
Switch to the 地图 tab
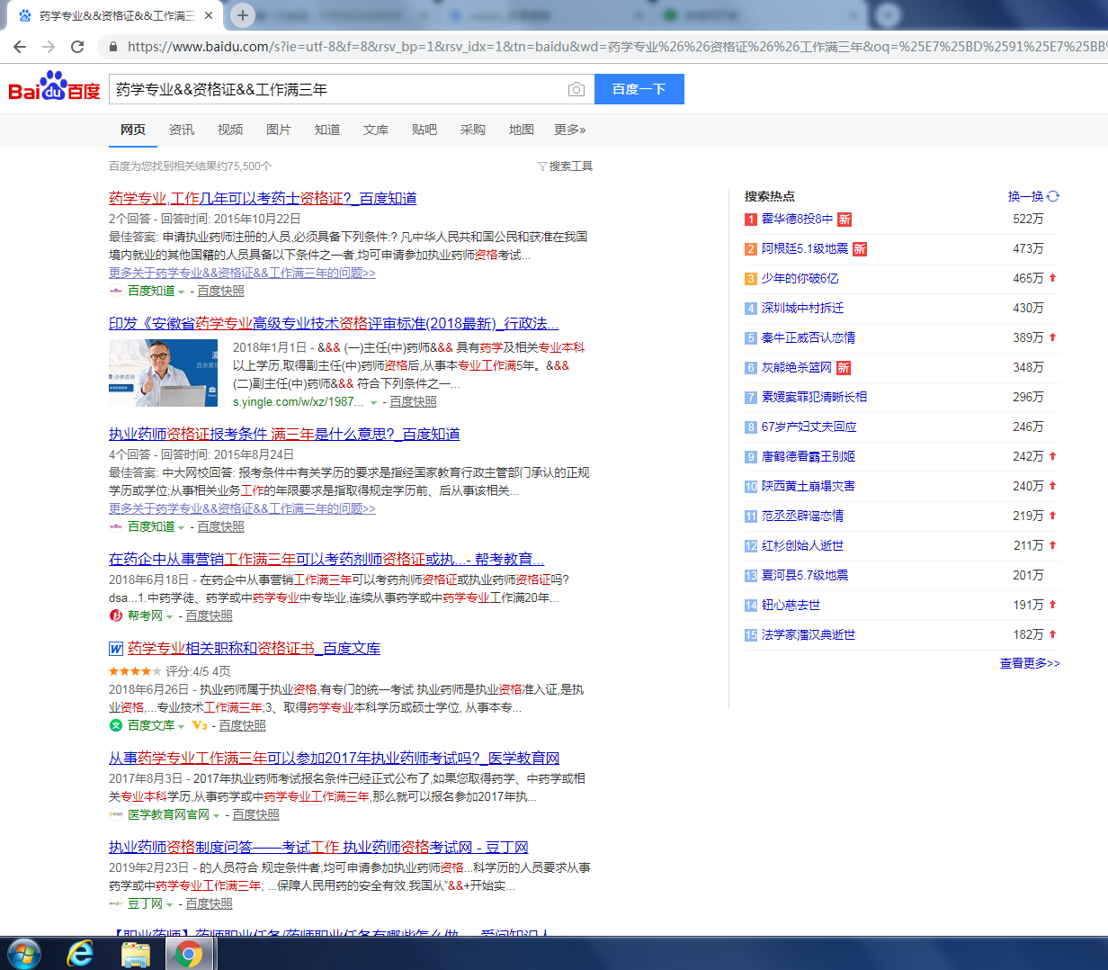pyautogui.click(x=522, y=130)
